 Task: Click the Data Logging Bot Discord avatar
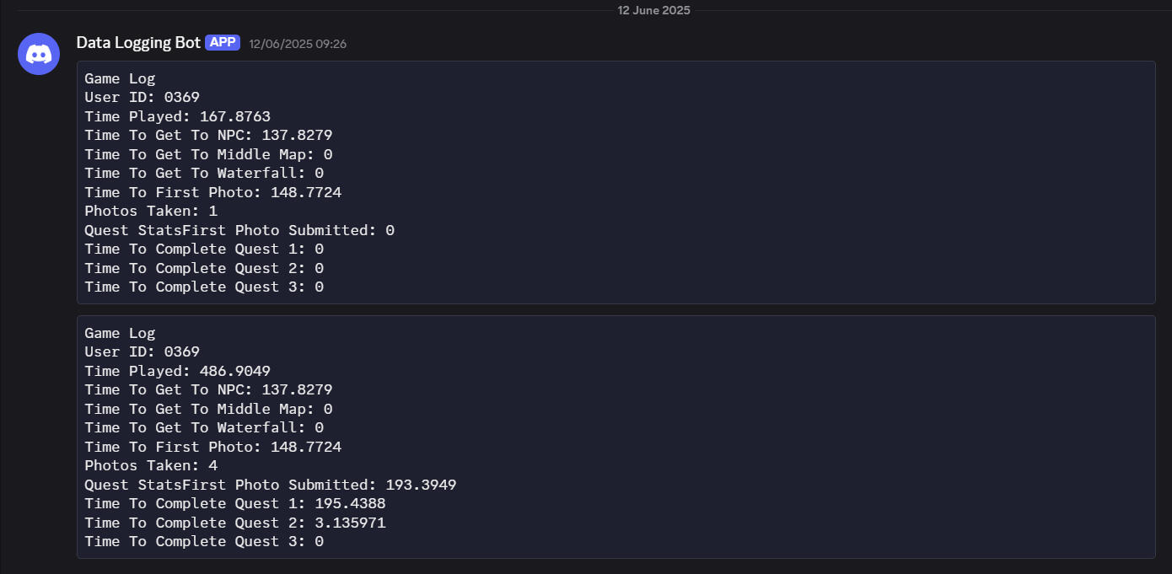(x=39, y=54)
